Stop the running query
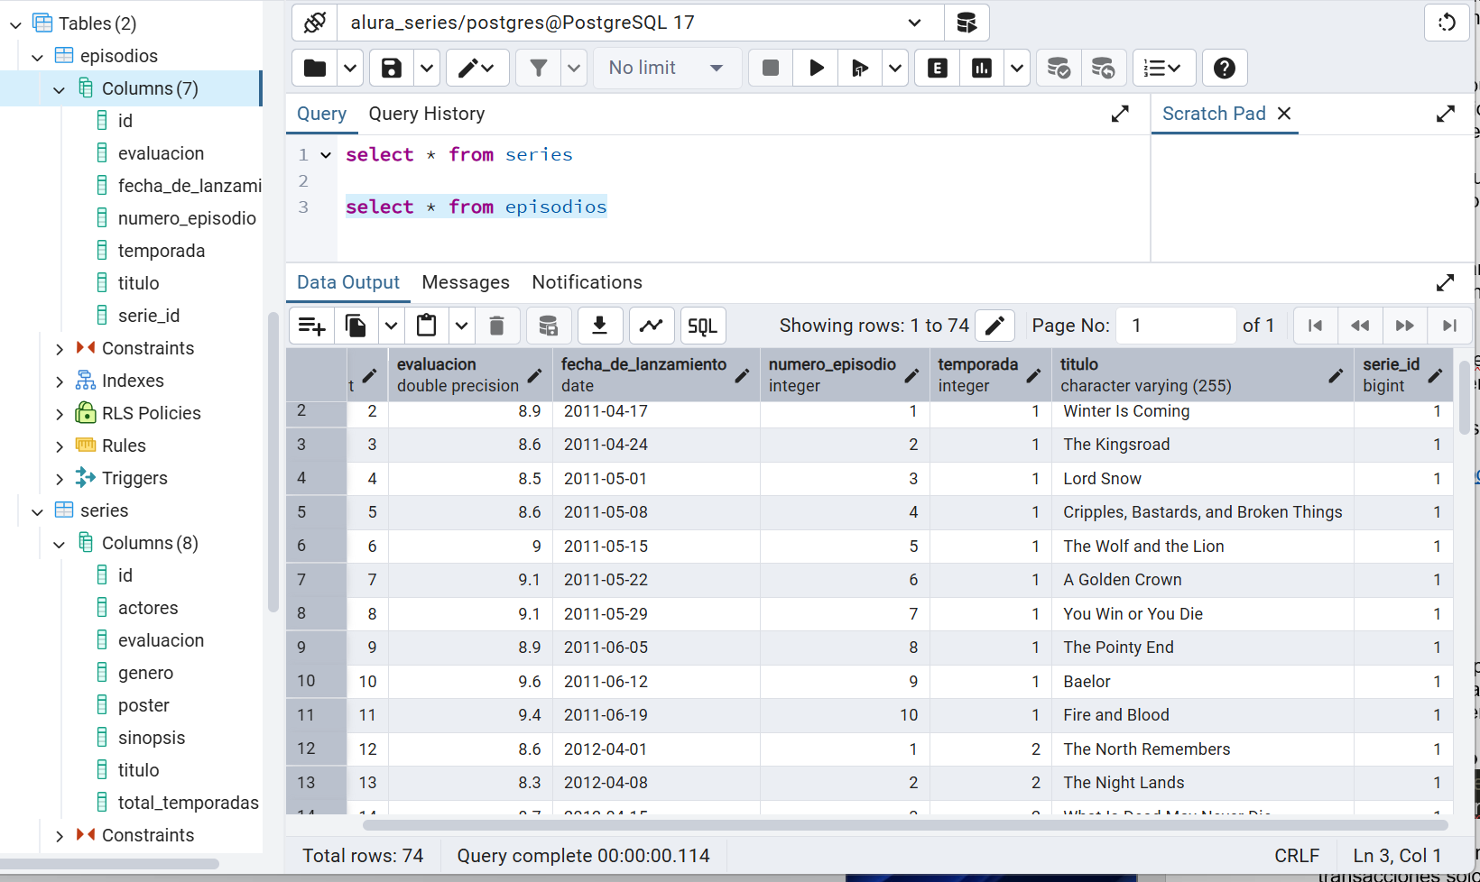1480x882 pixels. click(771, 68)
